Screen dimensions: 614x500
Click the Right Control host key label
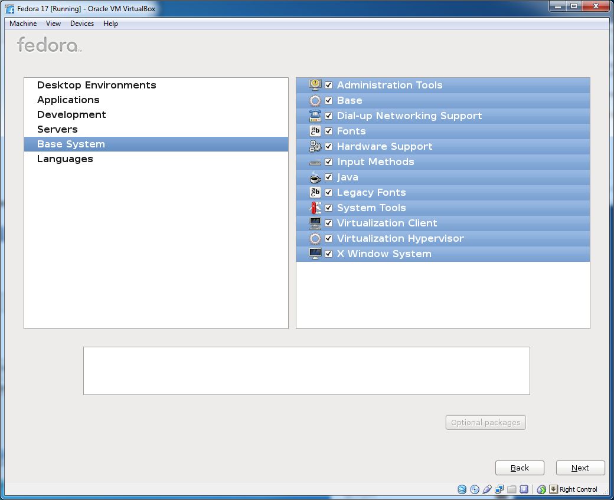coord(579,489)
